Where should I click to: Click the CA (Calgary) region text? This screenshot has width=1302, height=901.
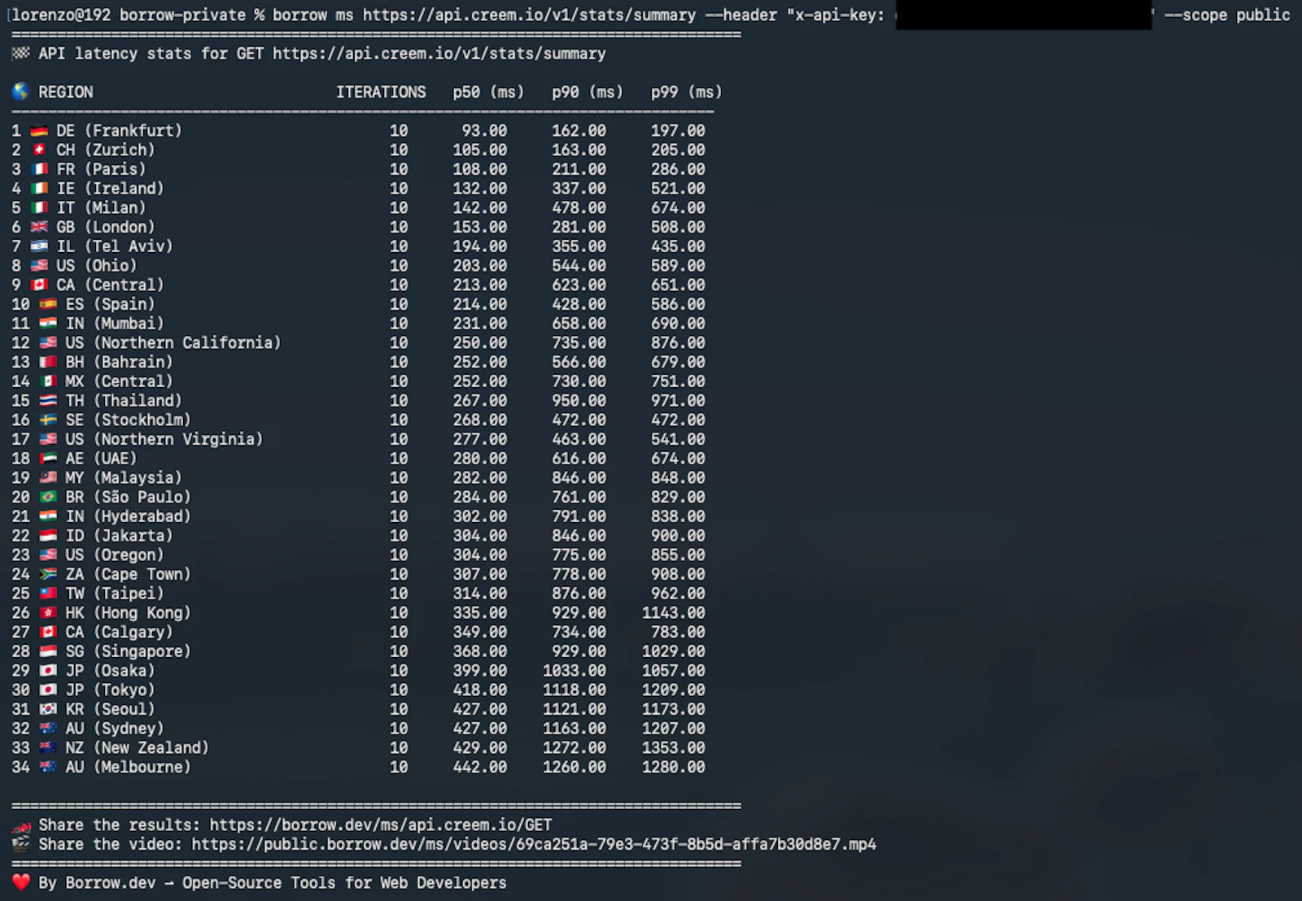pyautogui.click(x=120, y=633)
